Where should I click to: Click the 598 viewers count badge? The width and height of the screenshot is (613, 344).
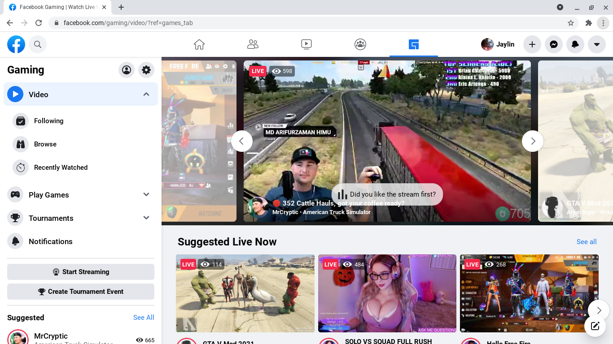point(282,71)
